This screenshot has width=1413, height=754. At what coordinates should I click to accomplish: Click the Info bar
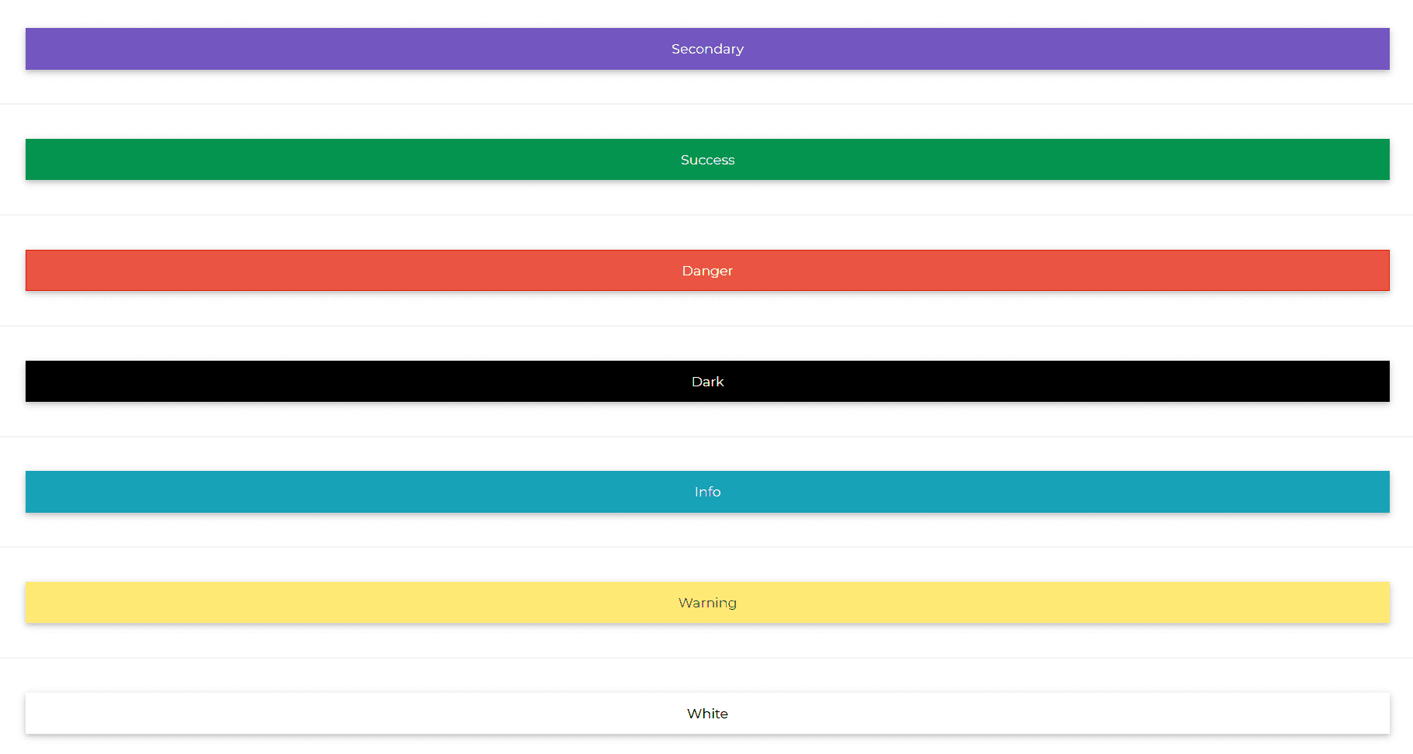point(706,491)
